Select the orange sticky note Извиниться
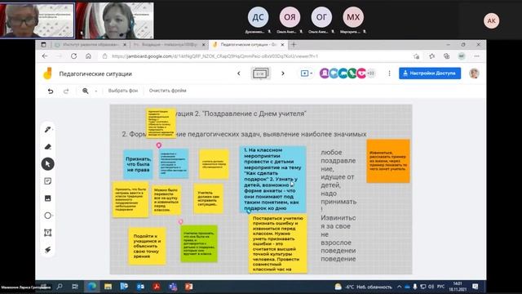The width and height of the screenshot is (522, 294). pos(388,161)
